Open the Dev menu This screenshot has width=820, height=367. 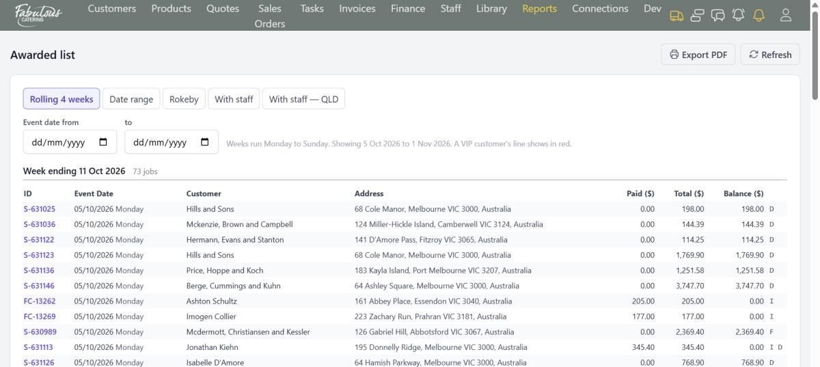(x=652, y=9)
